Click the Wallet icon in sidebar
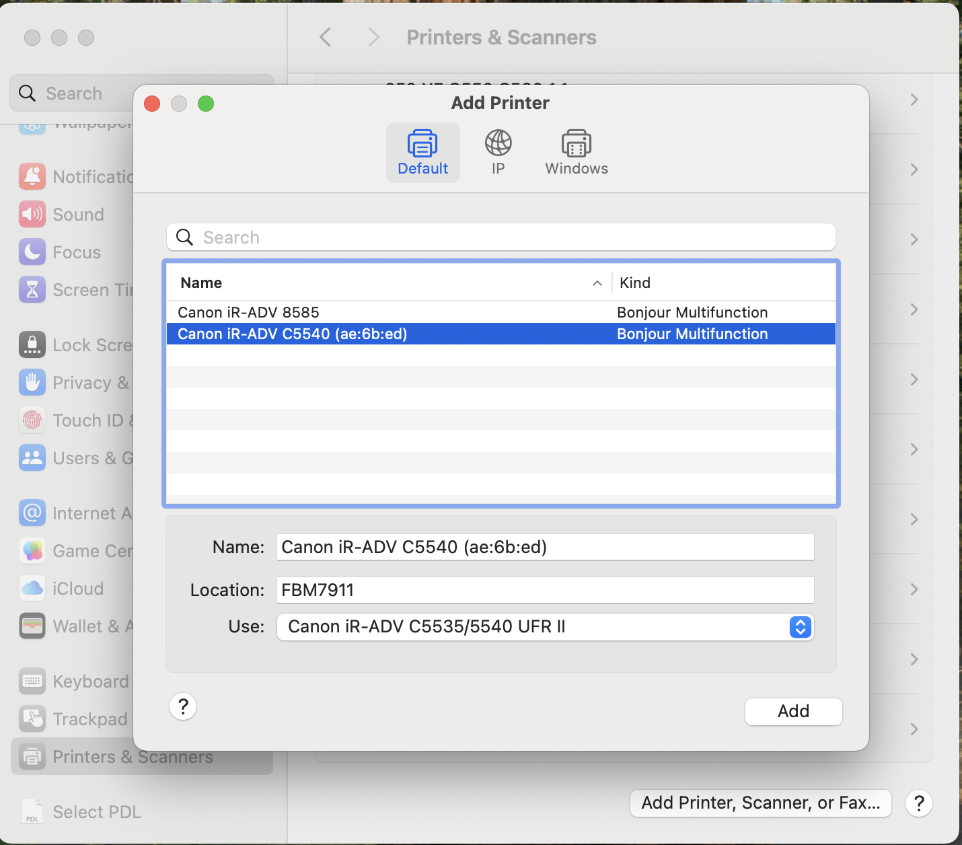 32,626
